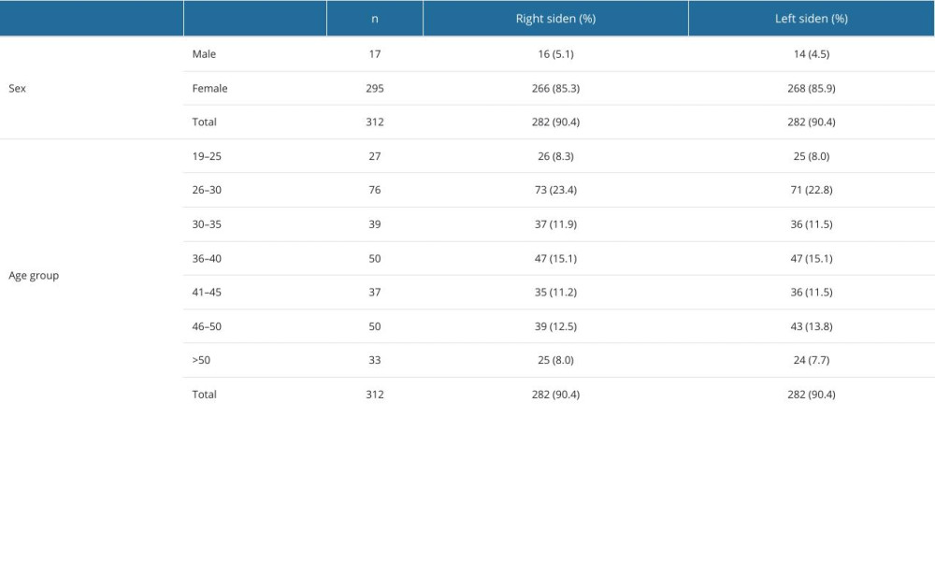
Task: Select the "26–30" age range cell
Action: click(206, 190)
